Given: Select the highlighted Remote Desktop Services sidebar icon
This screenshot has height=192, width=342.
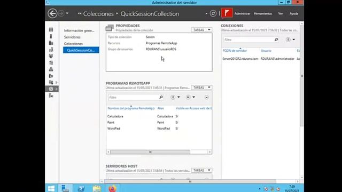Looking at the screenshot, I should pyautogui.click(x=51, y=89).
